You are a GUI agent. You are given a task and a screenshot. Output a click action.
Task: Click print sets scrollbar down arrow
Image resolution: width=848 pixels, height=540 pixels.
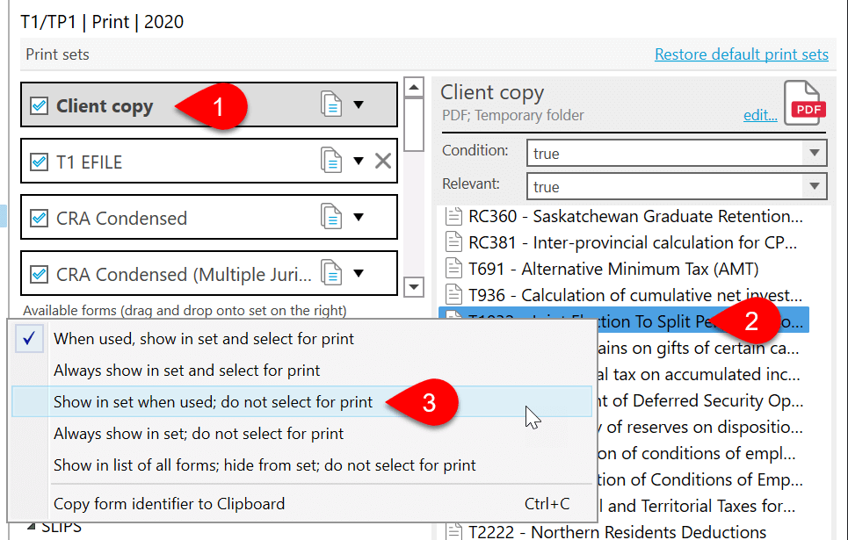pyautogui.click(x=414, y=286)
